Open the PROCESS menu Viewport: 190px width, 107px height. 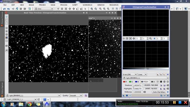tap(64, 5)
